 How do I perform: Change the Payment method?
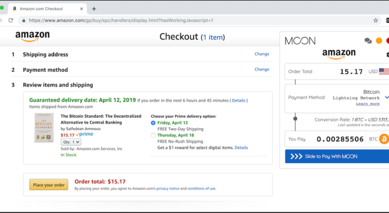tap(262, 69)
